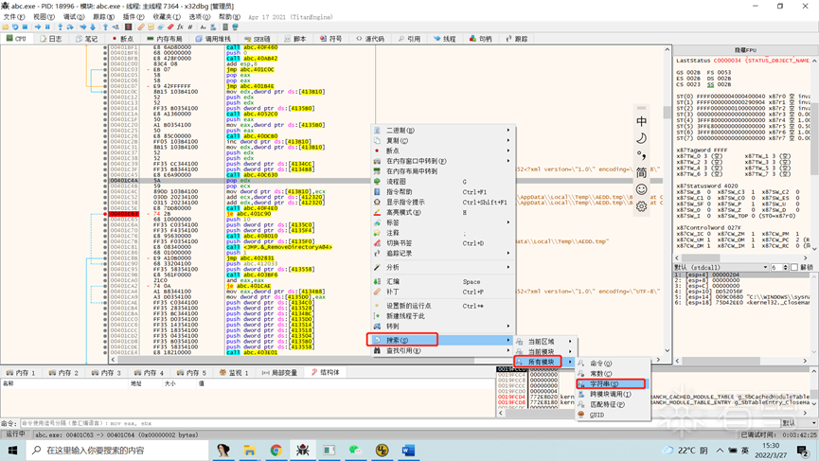Click the IME settings gear icon
Viewport: 819px width, 461px height.
[x=641, y=206]
